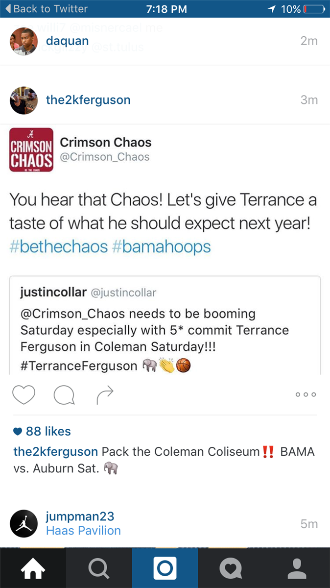Tap the share arrow icon
The height and width of the screenshot is (588, 330).
(105, 395)
